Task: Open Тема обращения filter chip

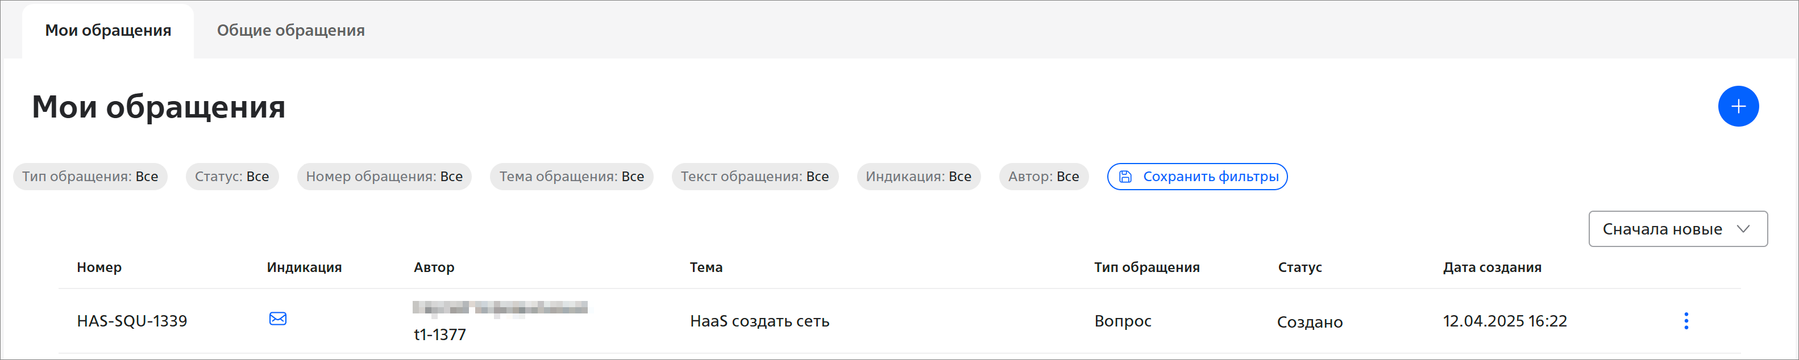Action: tap(571, 177)
